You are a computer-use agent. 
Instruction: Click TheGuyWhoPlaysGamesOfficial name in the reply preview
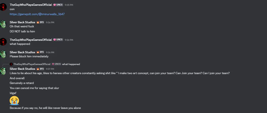pos(32,64)
